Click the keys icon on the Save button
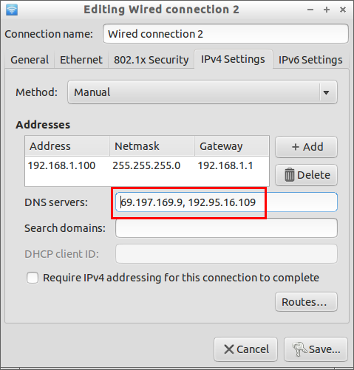This screenshot has height=370, width=354. [x=299, y=349]
